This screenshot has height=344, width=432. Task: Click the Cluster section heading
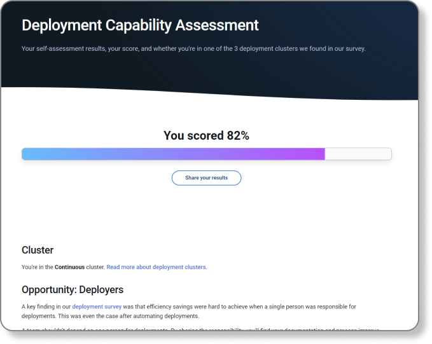tap(38, 250)
